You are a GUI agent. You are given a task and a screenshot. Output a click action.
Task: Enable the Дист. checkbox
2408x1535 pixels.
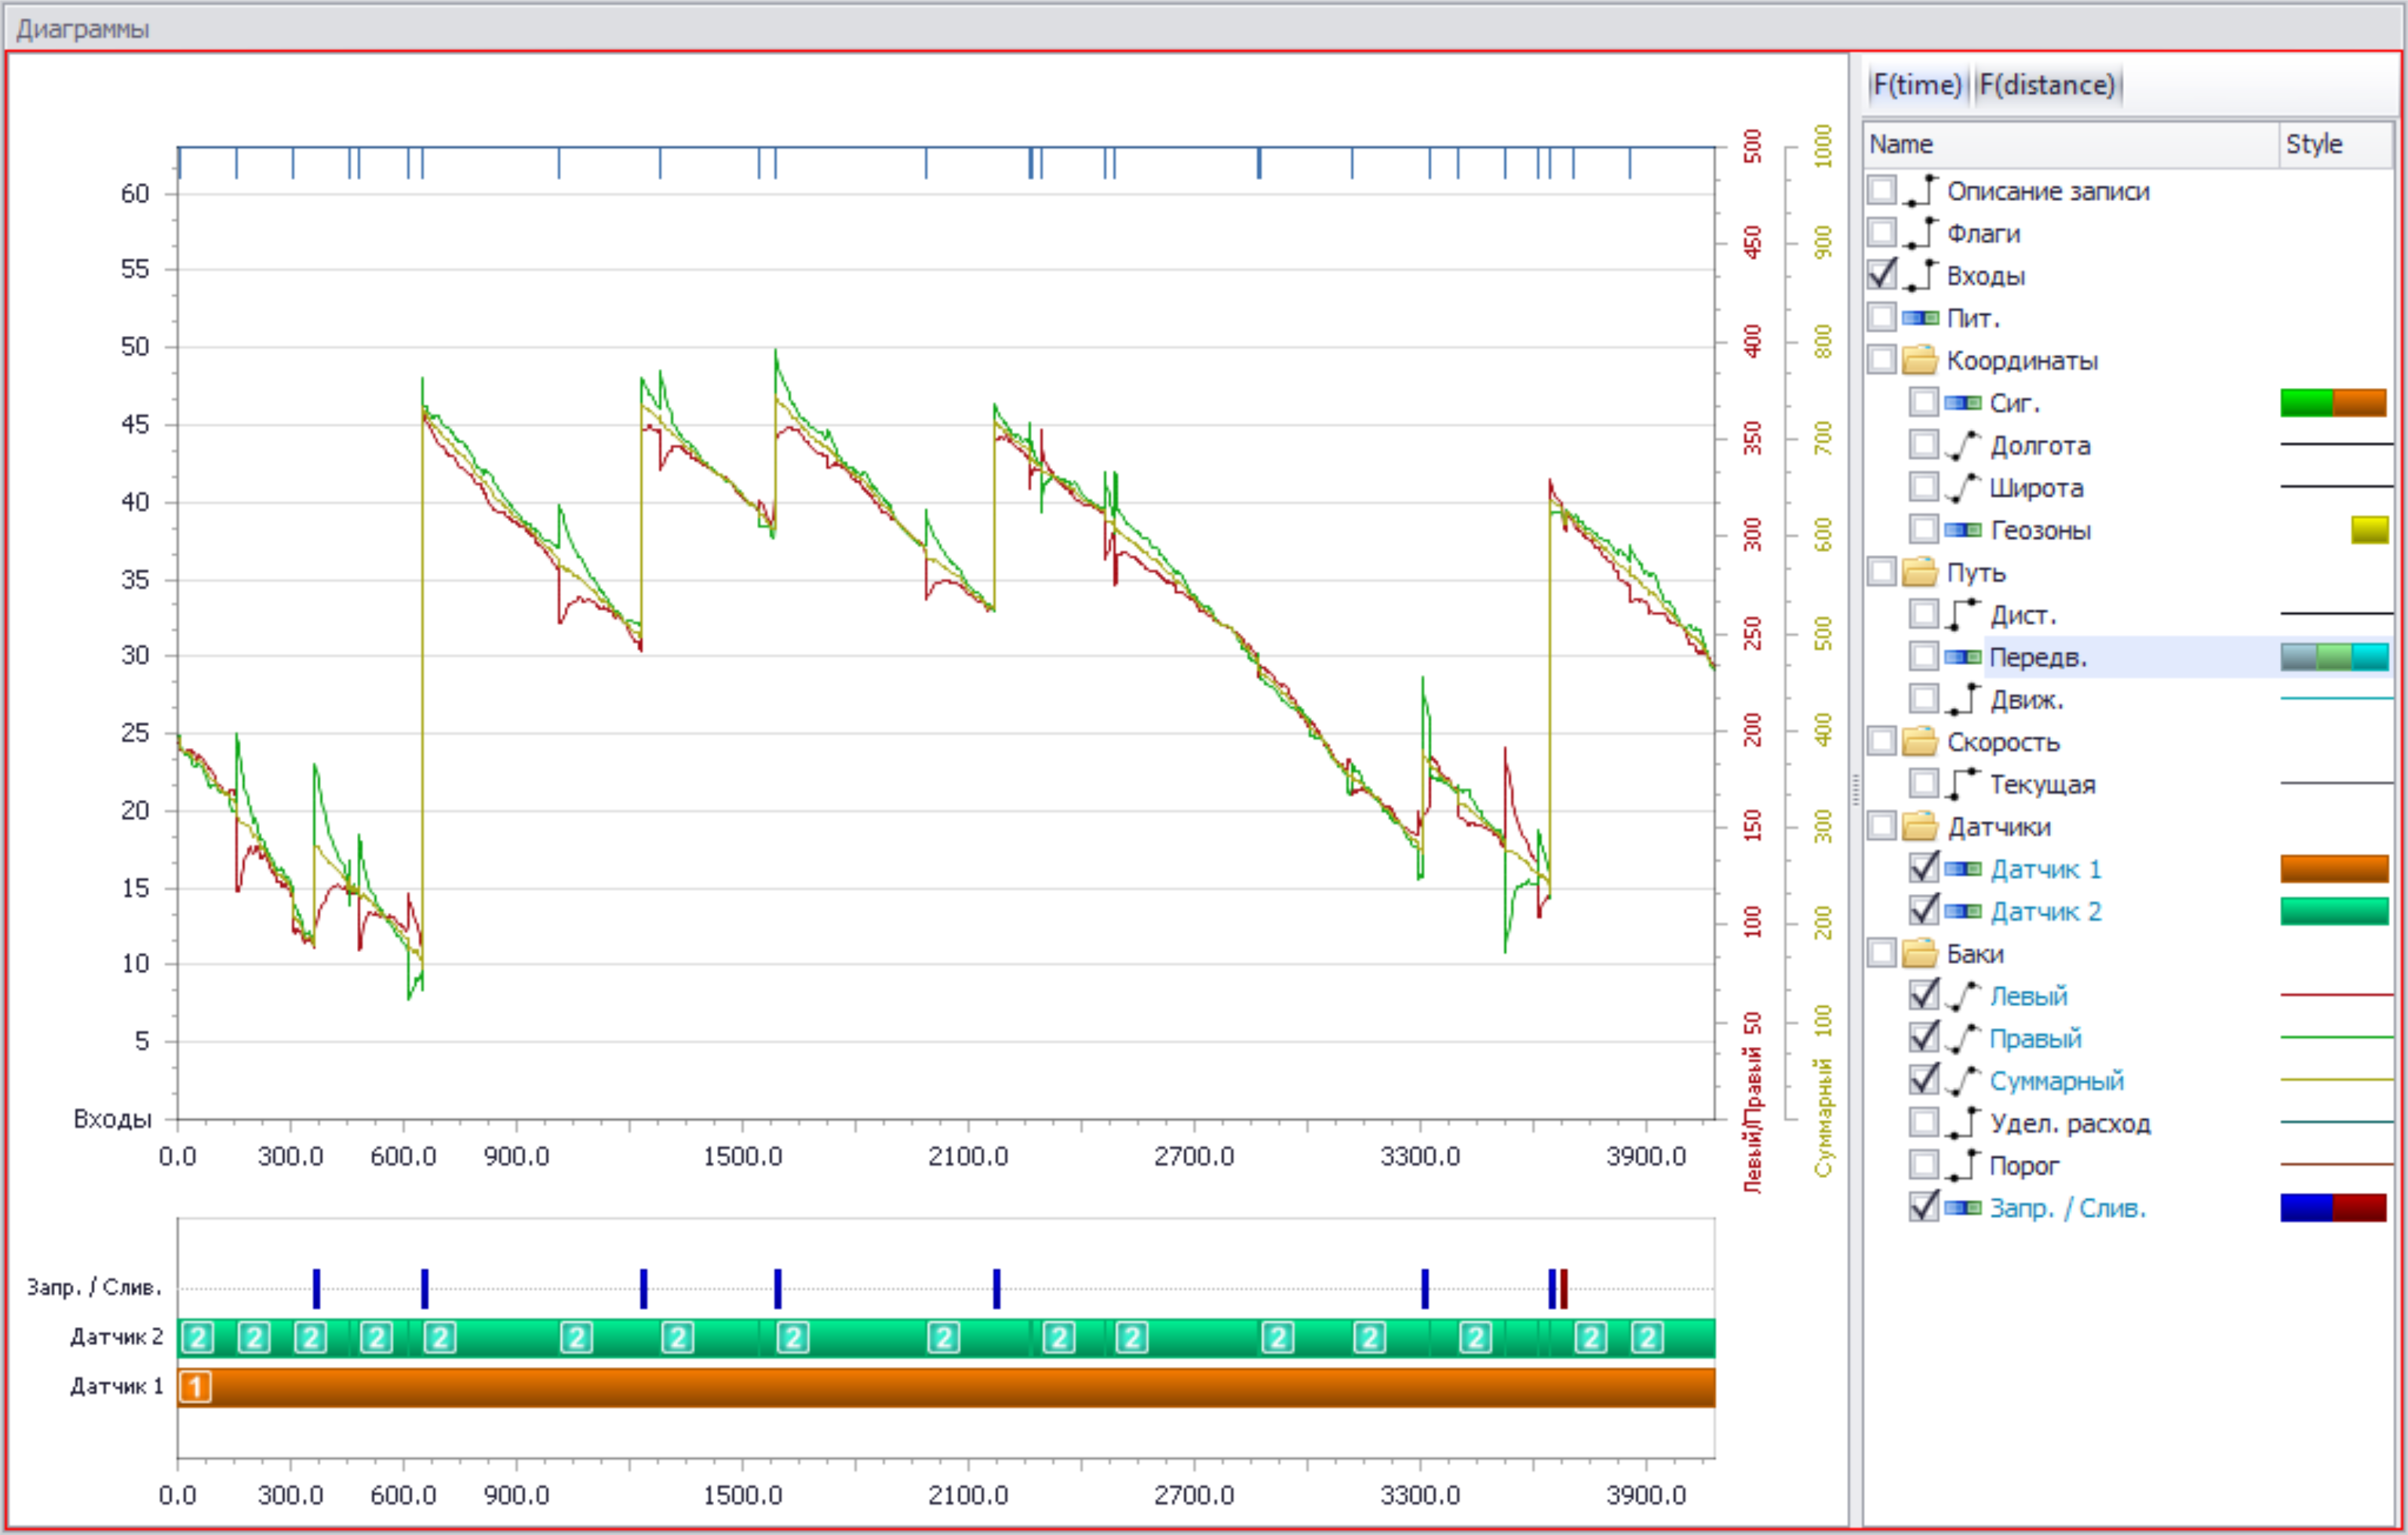pos(1924,614)
